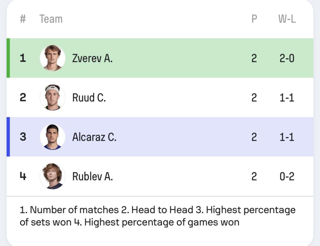Viewport: 320px width, 246px height.
Task: Click the # rank column header
Action: (x=23, y=19)
